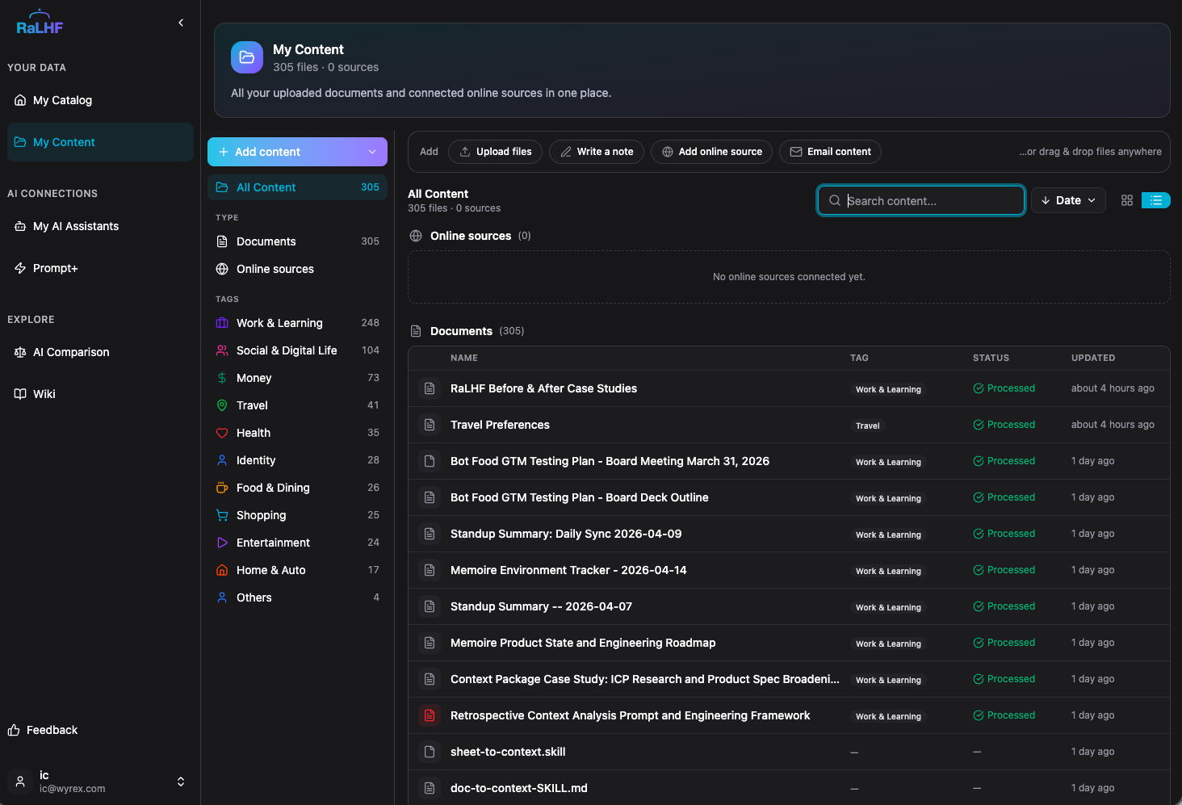This screenshot has width=1182, height=805.
Task: Open My AI Assistants
Action: tap(100, 226)
